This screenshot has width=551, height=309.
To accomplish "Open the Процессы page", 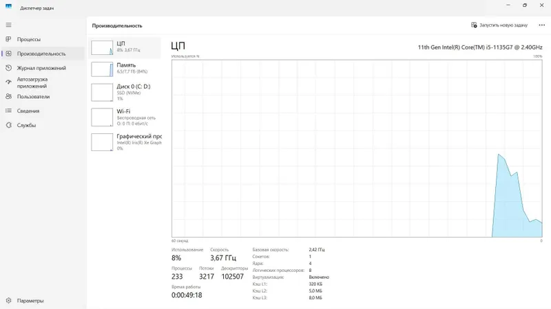I will tap(42, 39).
